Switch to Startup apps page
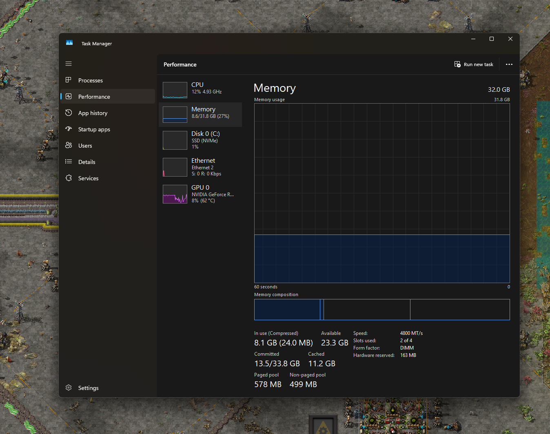550x434 pixels. (x=108, y=129)
